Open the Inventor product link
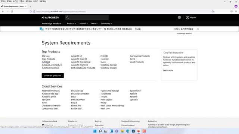239x134 pixels. coord(105,59)
